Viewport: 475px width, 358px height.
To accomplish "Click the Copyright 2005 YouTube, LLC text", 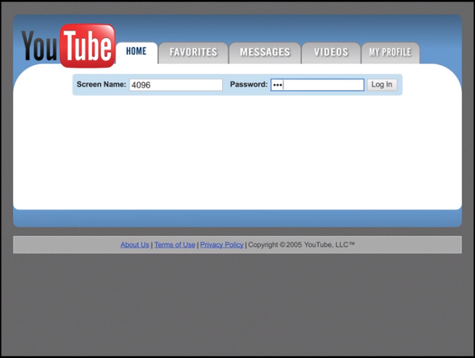I will [301, 245].
